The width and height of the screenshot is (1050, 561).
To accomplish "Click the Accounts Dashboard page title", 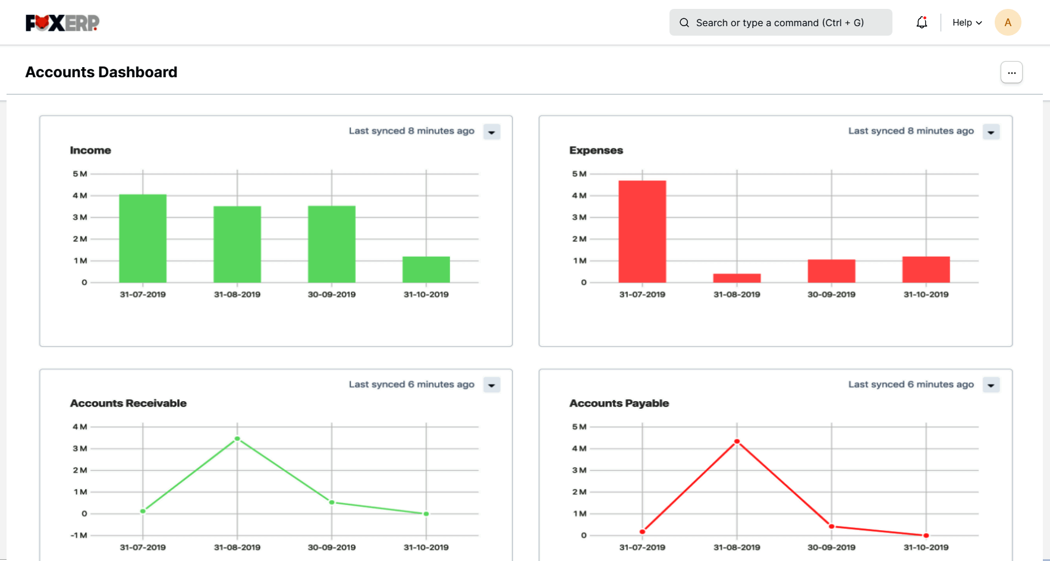I will click(x=101, y=72).
